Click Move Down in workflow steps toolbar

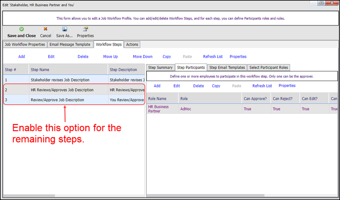click(x=143, y=57)
